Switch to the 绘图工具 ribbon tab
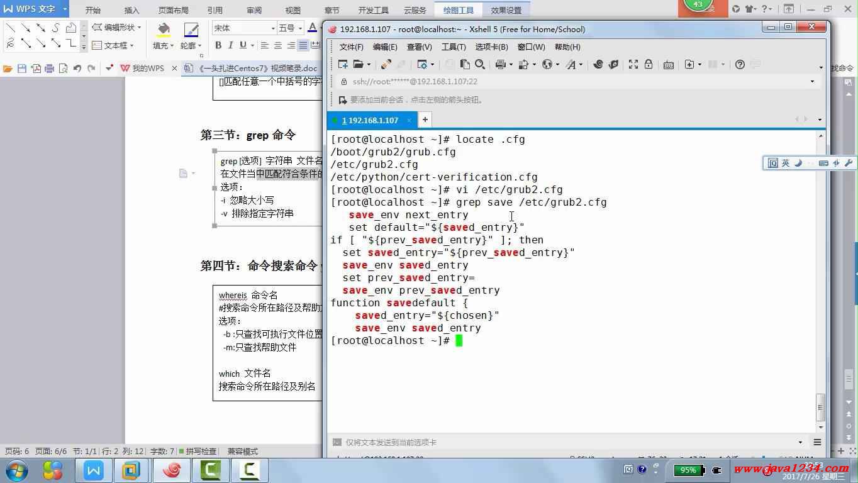This screenshot has width=858, height=483. click(x=458, y=10)
